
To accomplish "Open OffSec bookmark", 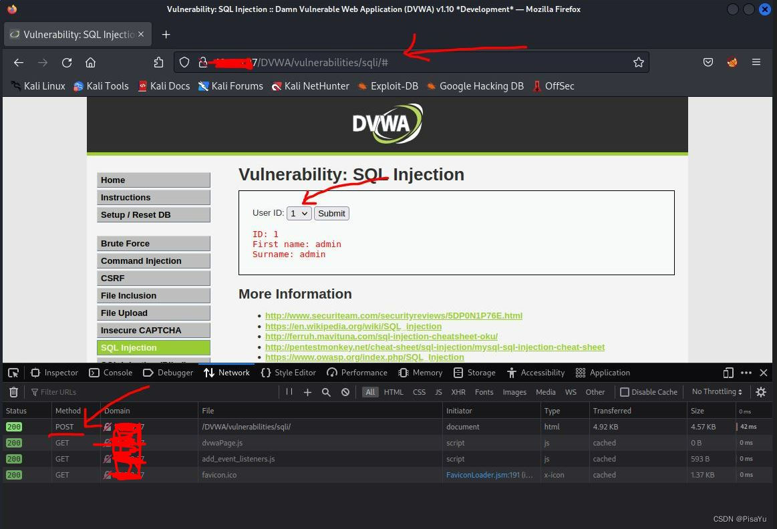I will click(x=553, y=86).
